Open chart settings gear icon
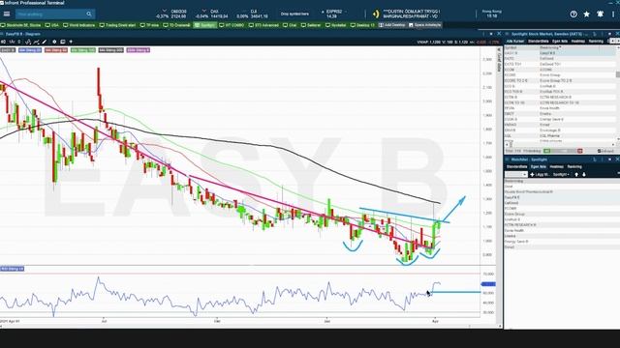 [x=54, y=42]
